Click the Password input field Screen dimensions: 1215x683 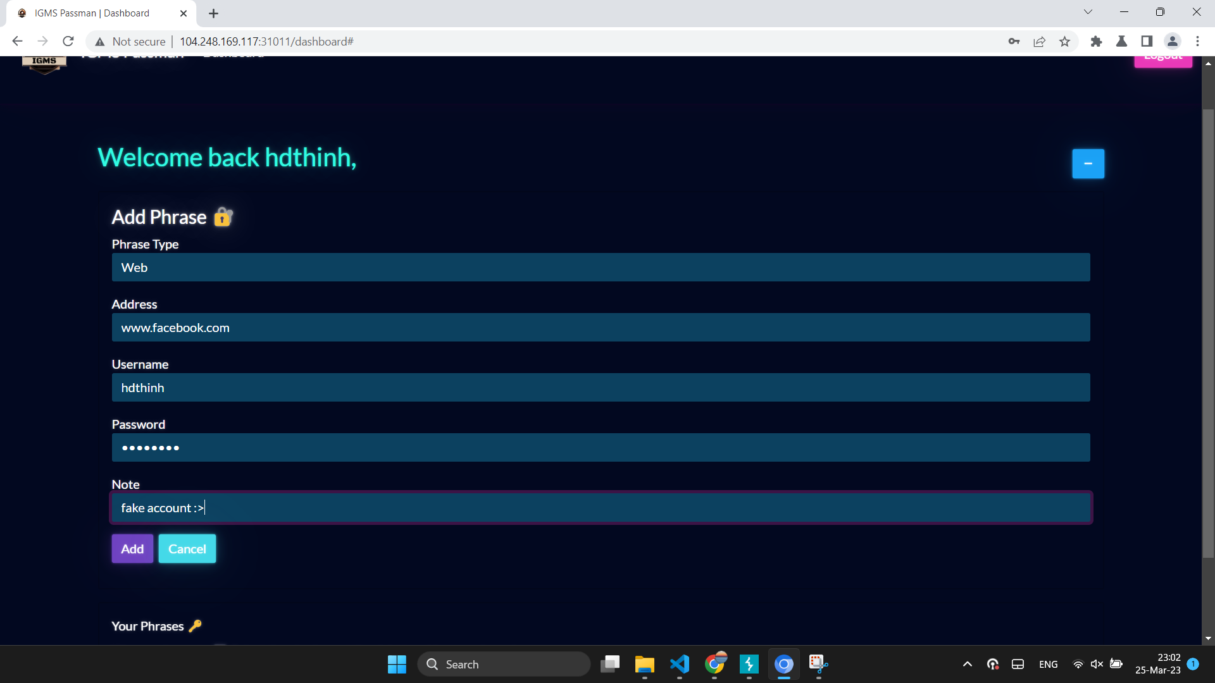601,448
